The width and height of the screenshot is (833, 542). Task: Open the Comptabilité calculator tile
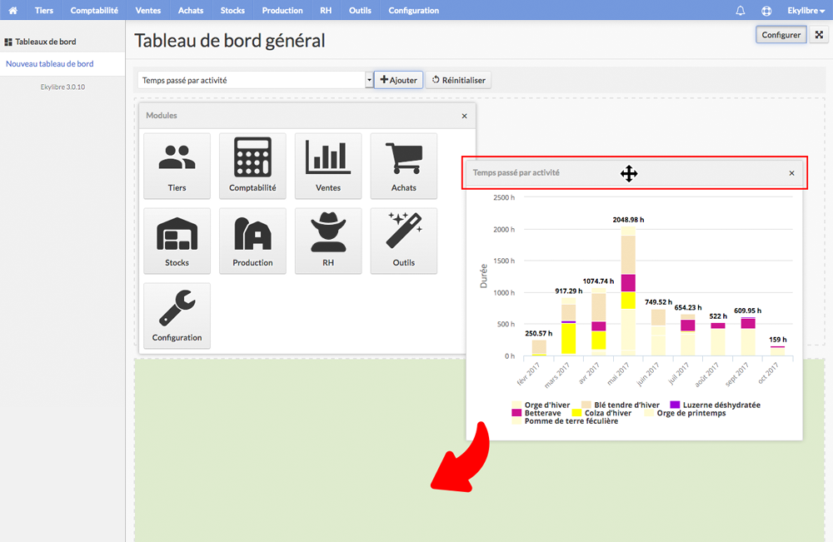pyautogui.click(x=252, y=167)
